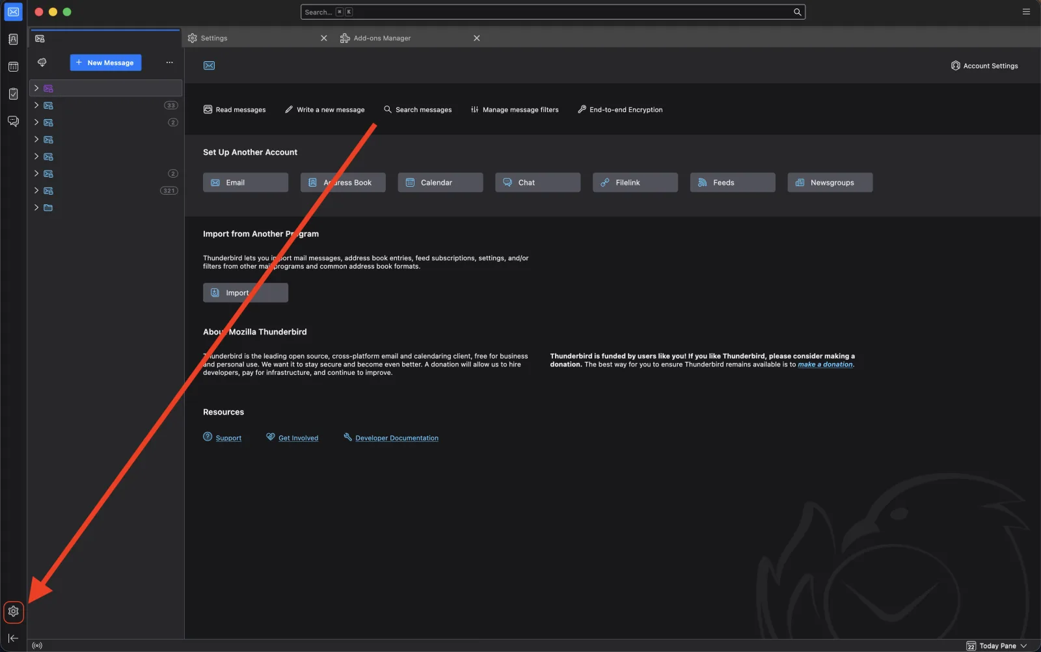Expand the highlighted first account row
Screen dimensions: 1041x652
(x=36, y=88)
